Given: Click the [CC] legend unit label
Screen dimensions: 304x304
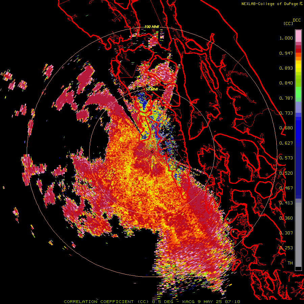Looking at the screenshot, I should pos(288,23).
